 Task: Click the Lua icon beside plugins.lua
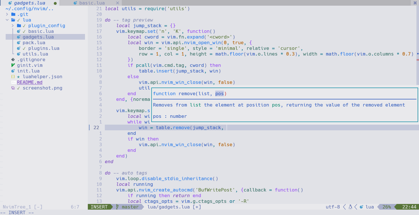(x=19, y=48)
